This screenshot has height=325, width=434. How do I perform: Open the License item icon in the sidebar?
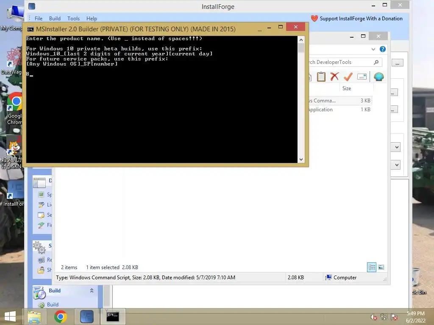click(x=41, y=204)
